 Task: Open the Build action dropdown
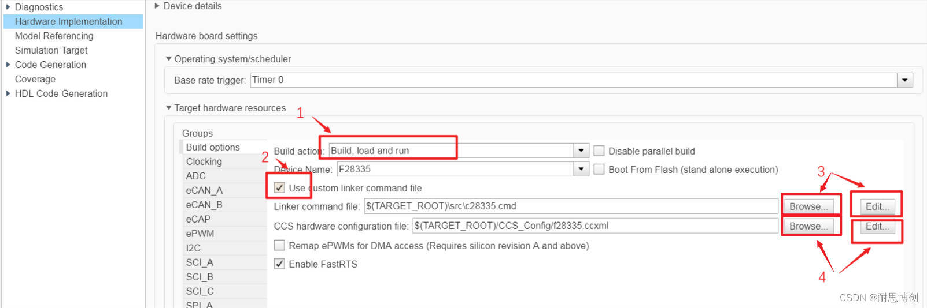point(581,151)
